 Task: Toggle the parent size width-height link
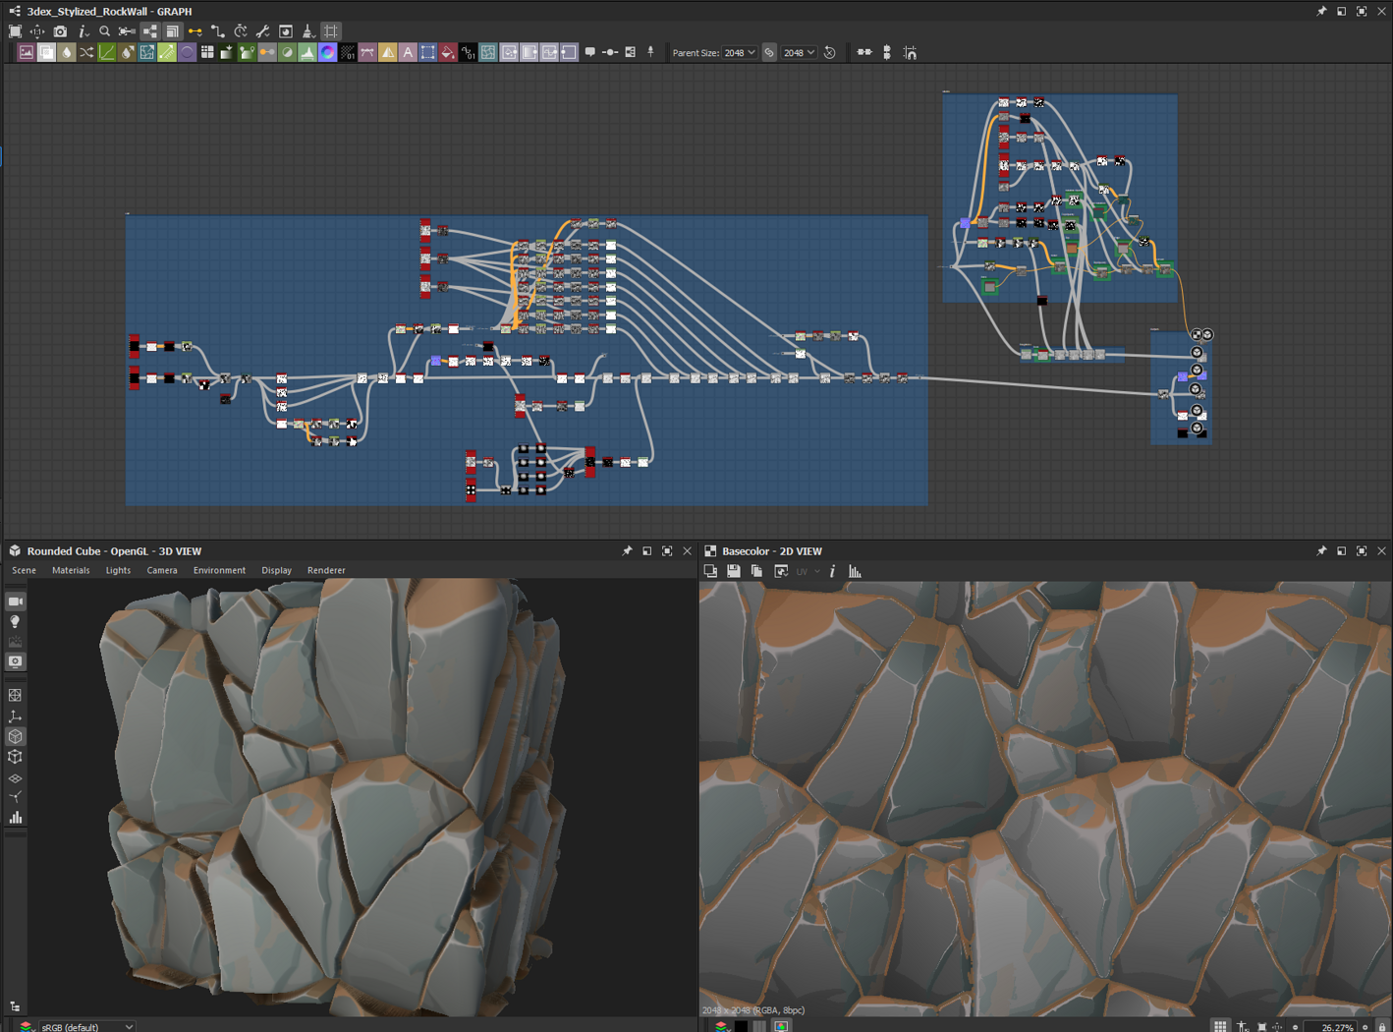pos(769,53)
